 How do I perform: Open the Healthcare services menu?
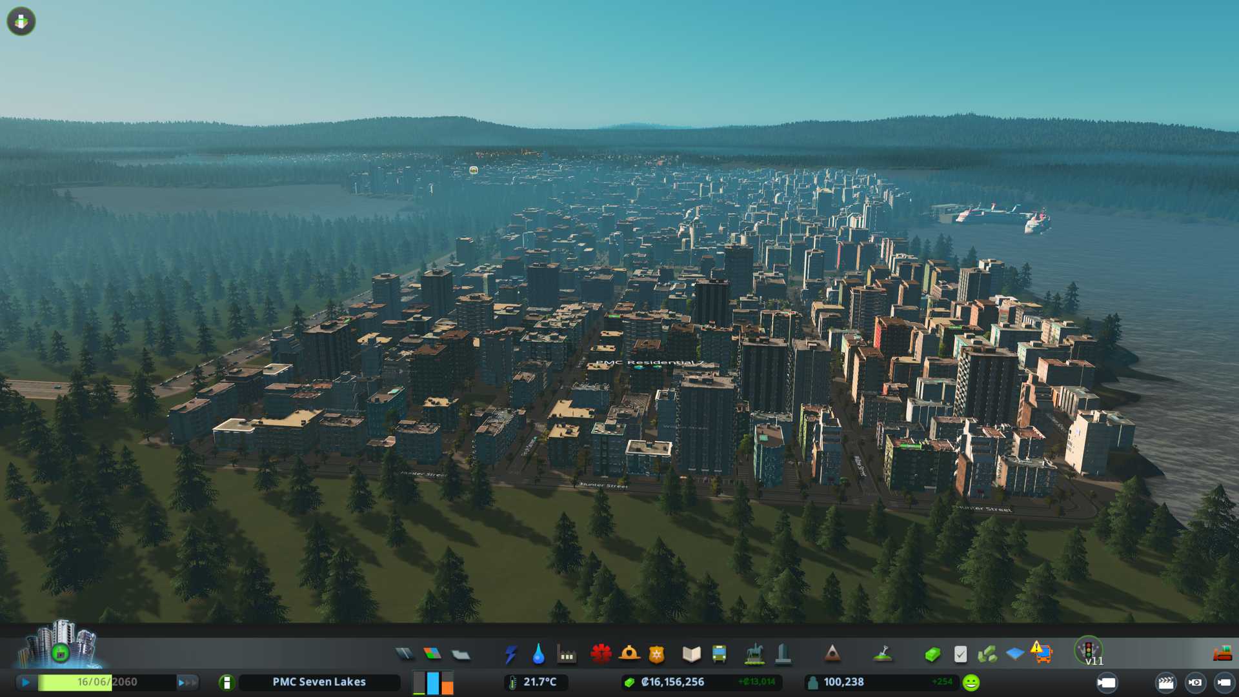coord(601,654)
